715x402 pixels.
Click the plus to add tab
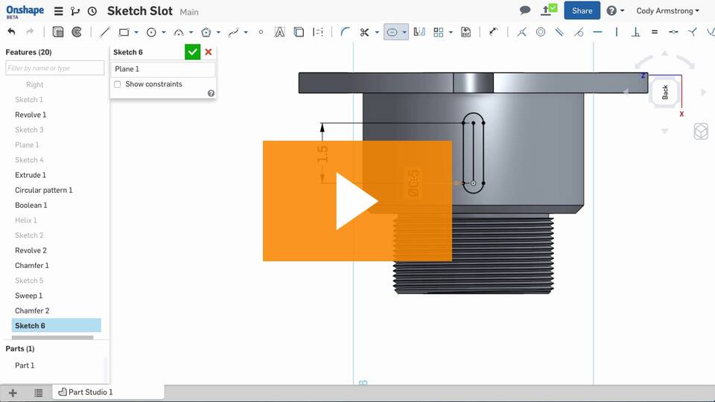13,393
